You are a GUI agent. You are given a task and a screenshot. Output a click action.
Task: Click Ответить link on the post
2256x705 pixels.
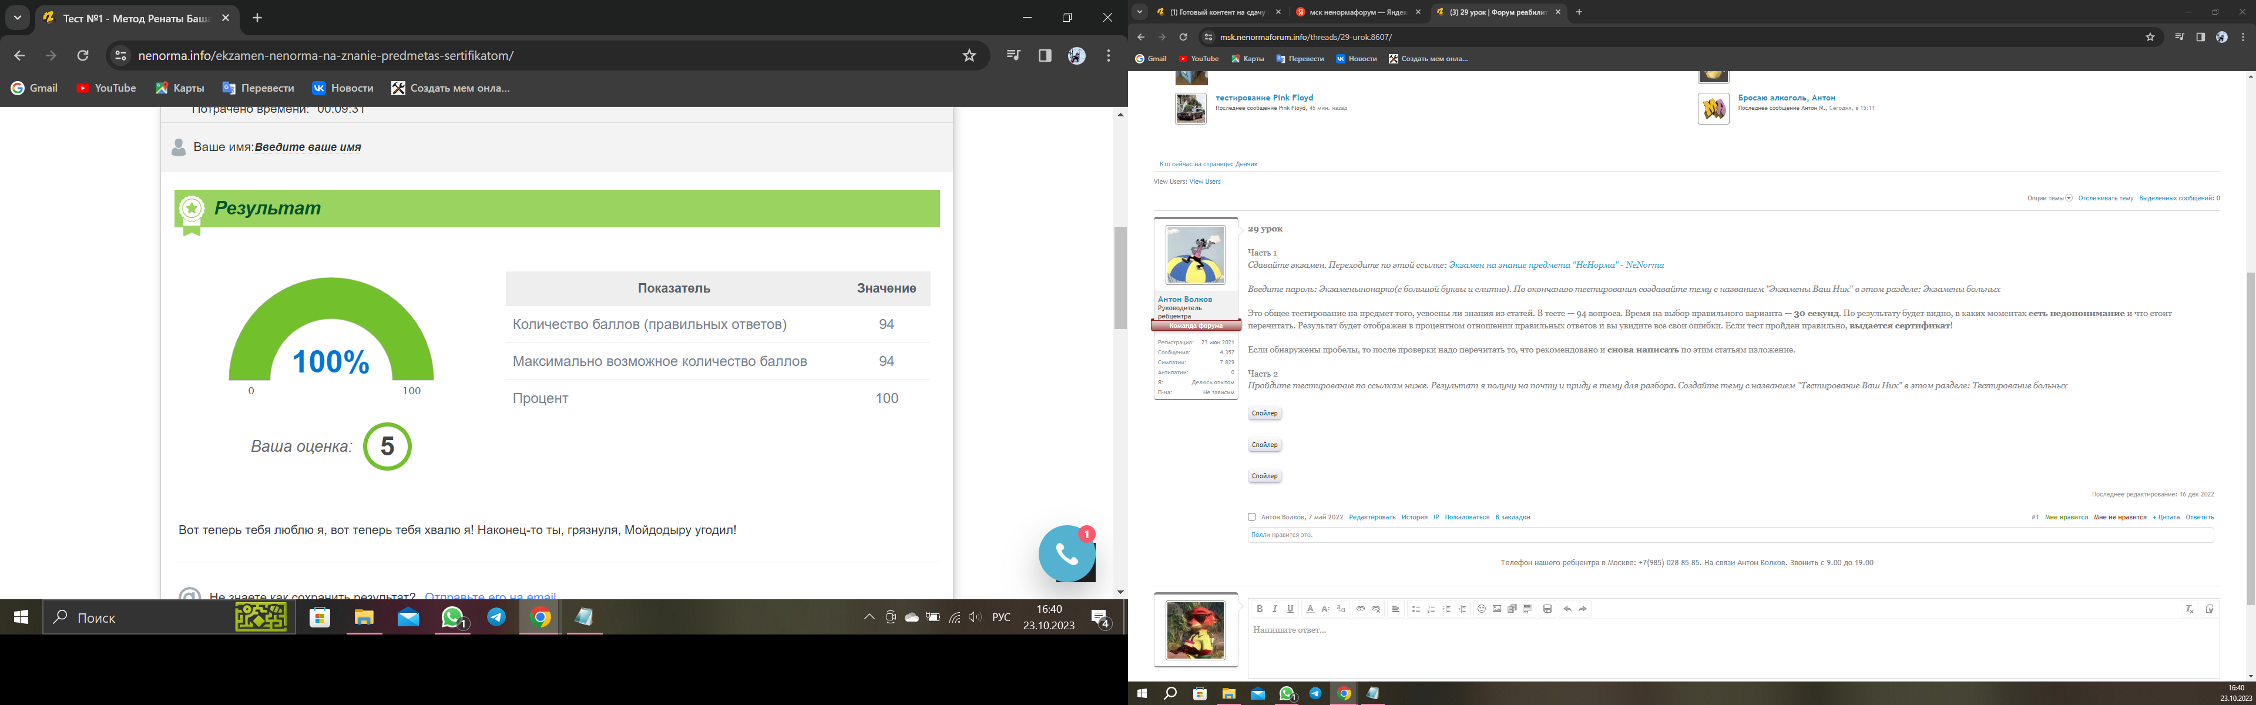click(2200, 518)
